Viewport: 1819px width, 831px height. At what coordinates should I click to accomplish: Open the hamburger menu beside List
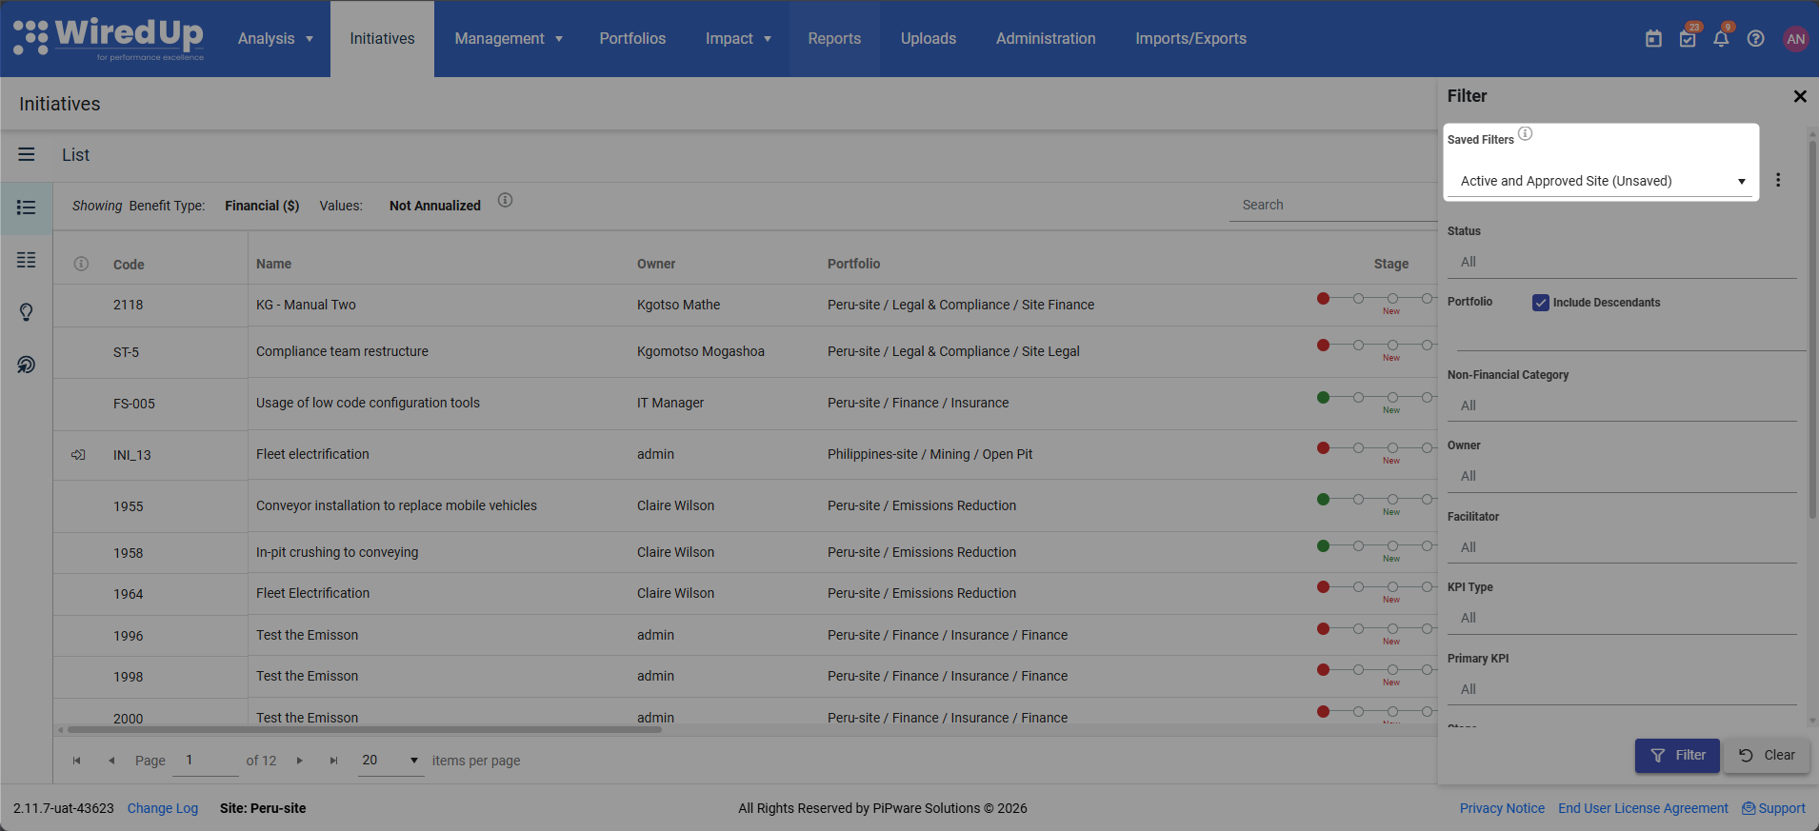(27, 154)
